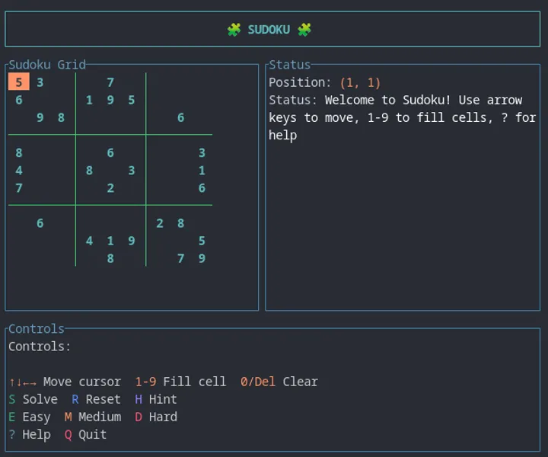Screen dimensions: 548x457
Task: Switch to Medium difficulty
Action: (92, 417)
